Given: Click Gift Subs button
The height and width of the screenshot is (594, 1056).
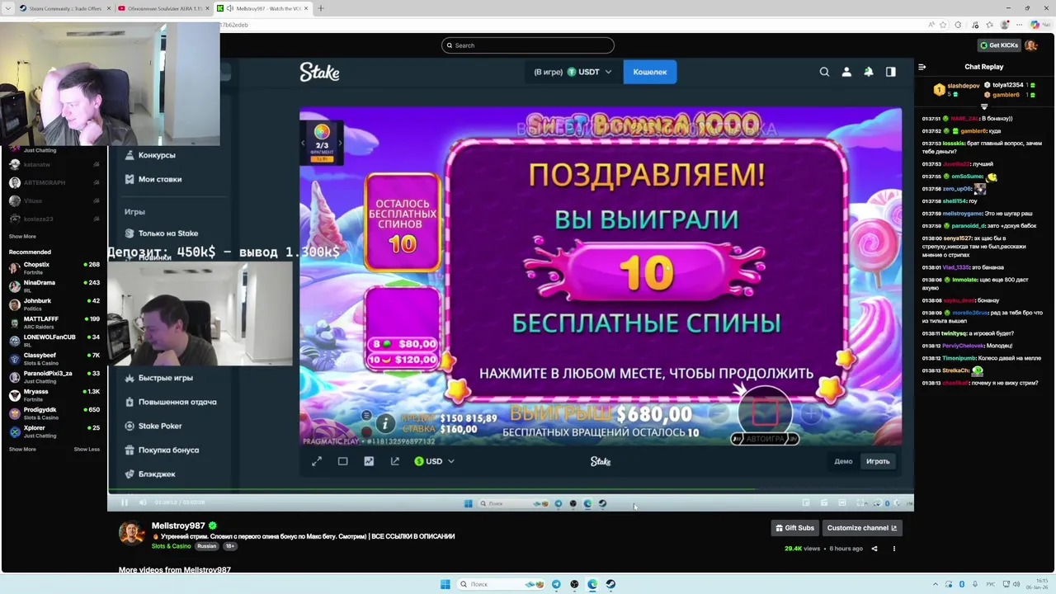Looking at the screenshot, I should pyautogui.click(x=794, y=528).
